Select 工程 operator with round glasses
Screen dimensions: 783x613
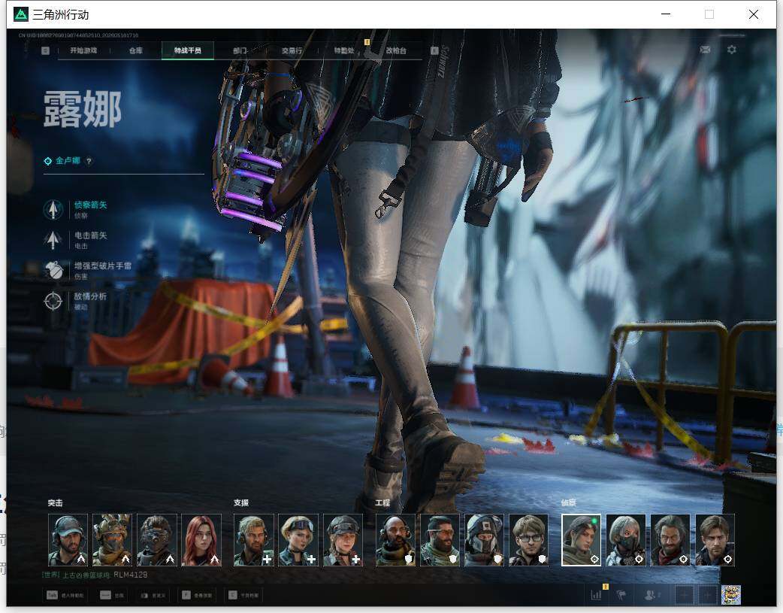pos(529,540)
